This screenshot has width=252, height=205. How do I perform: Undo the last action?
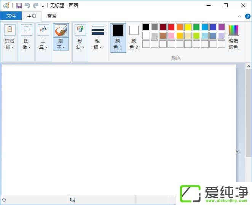coord(27,6)
